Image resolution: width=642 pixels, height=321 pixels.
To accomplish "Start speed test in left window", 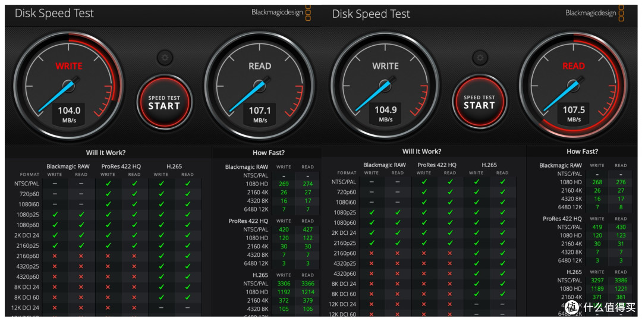I will pyautogui.click(x=164, y=102).
